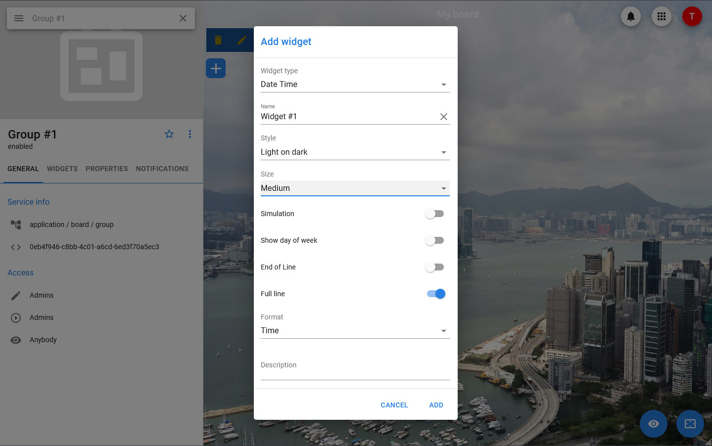This screenshot has height=446, width=712.
Task: Open the apps grid menu
Action: pos(661,17)
